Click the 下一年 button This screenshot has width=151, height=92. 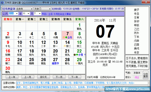(x=75, y=77)
